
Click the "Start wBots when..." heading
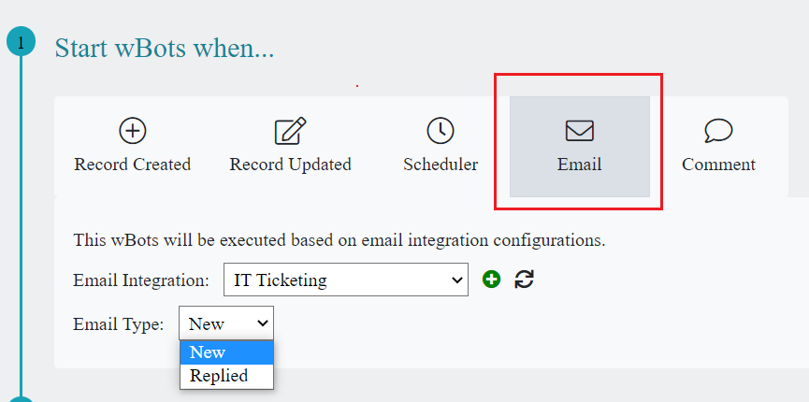pyautogui.click(x=165, y=48)
